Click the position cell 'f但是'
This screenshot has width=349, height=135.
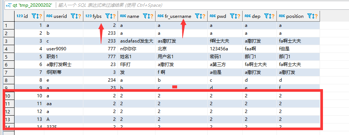[x=298, y=49]
